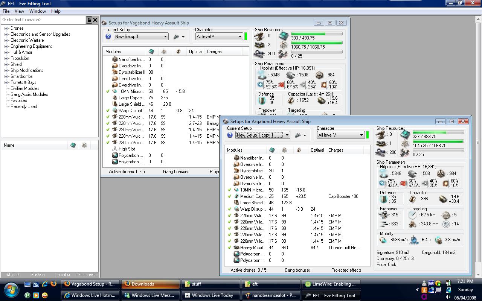
Task: Open the View menu
Action: [x=19, y=11]
